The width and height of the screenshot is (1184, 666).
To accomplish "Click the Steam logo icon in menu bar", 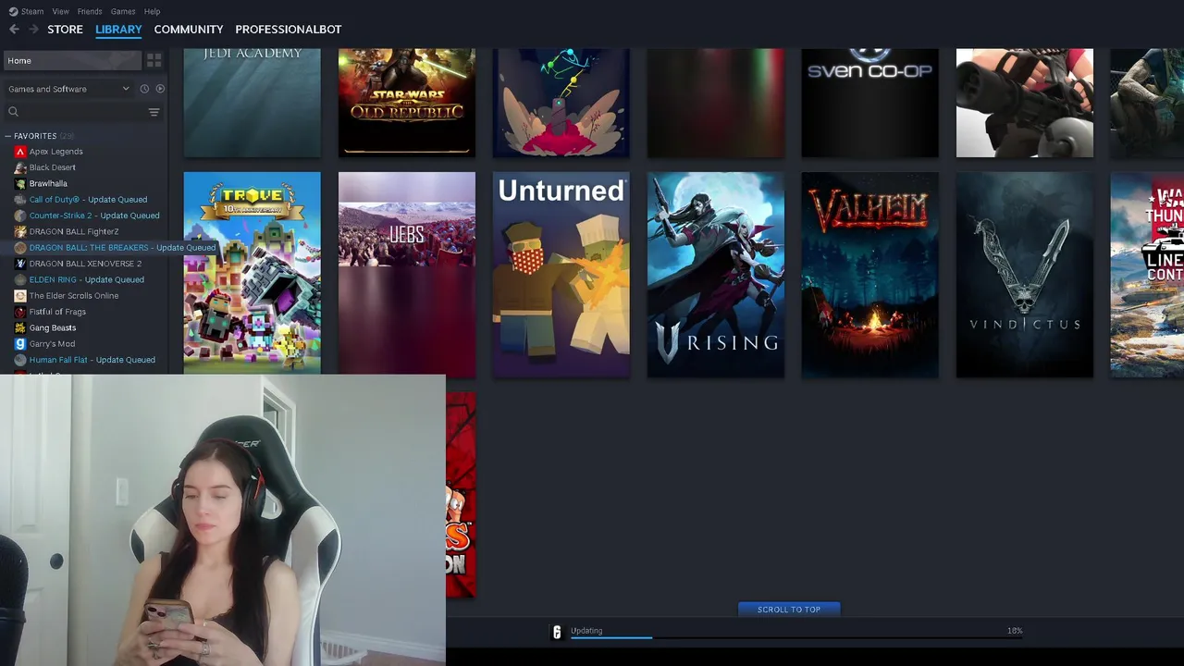I will (x=13, y=11).
